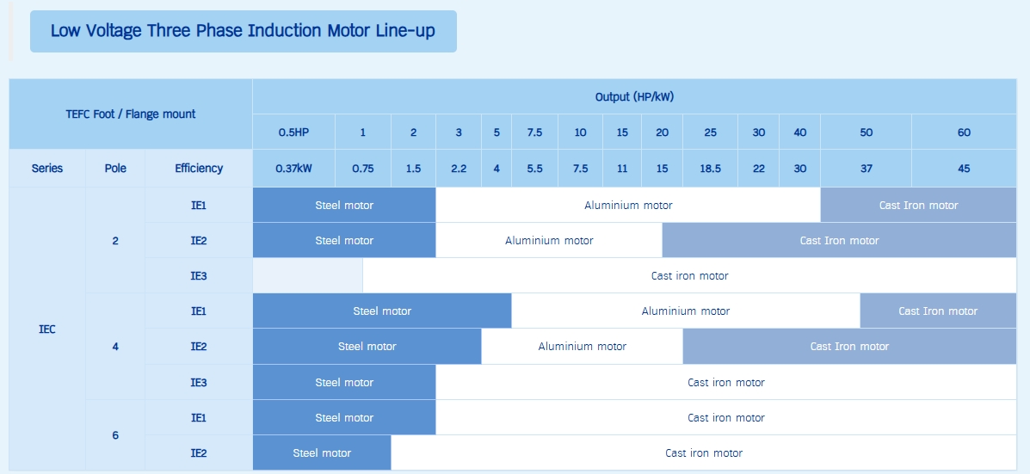The width and height of the screenshot is (1030, 474).
Task: Select Steel motor in 4-pole IE1 row
Action: pyautogui.click(x=382, y=311)
